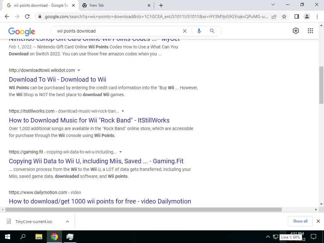
Task: Bookmark this page with the star icon
Action: point(284,16)
